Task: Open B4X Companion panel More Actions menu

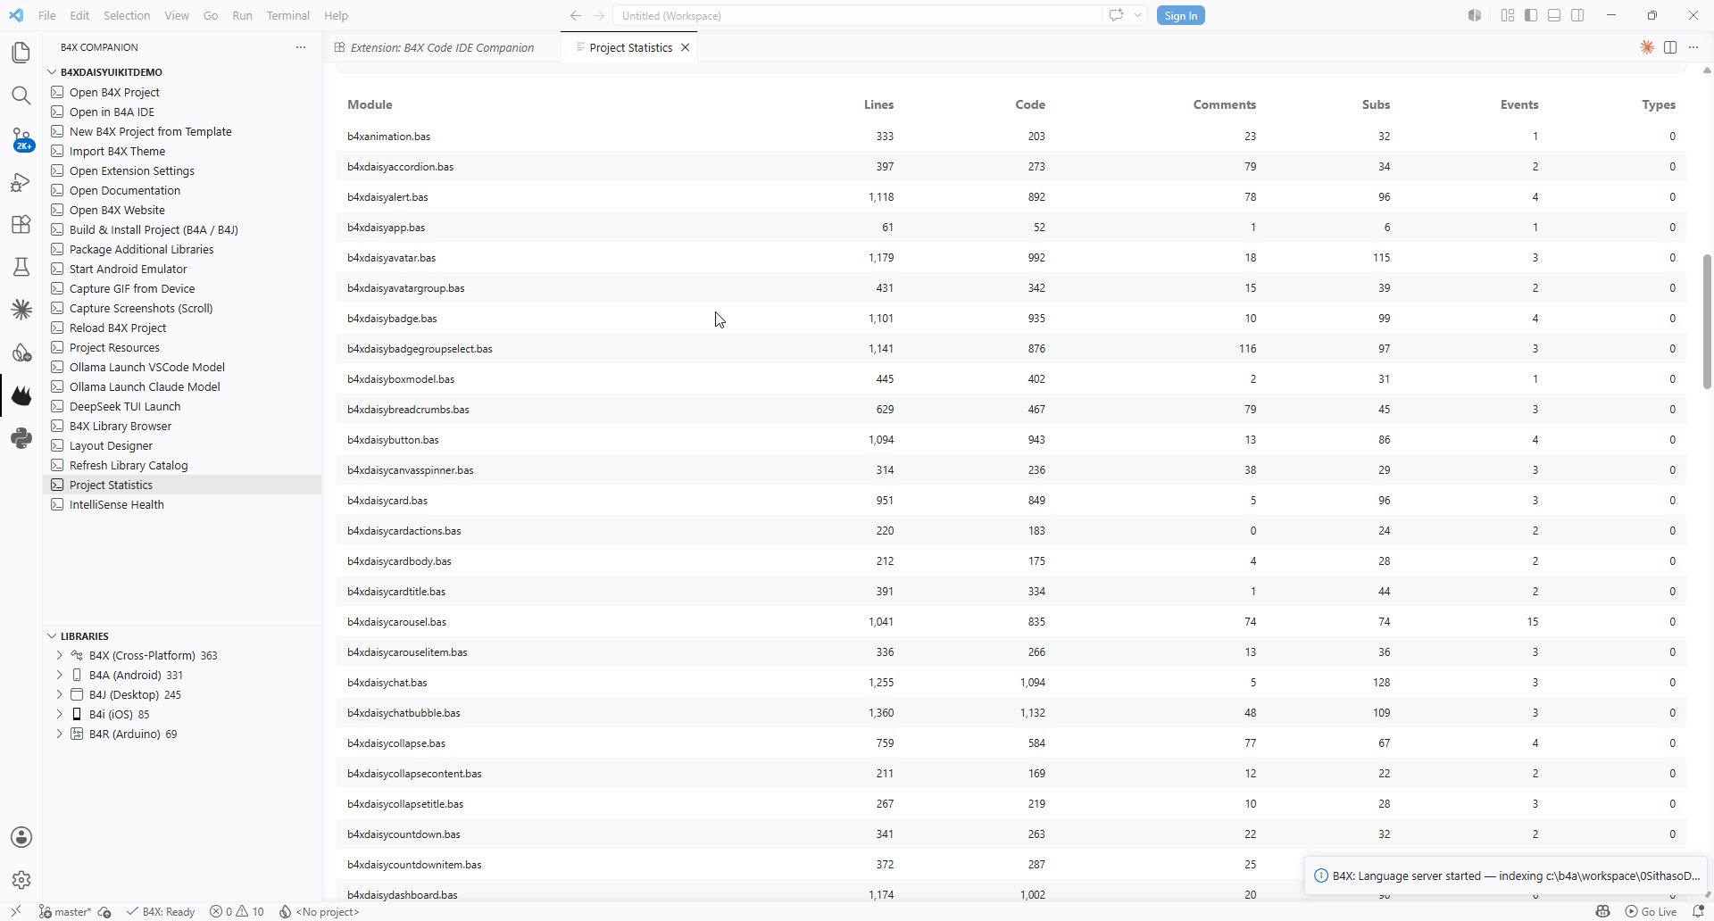Action: click(x=301, y=47)
